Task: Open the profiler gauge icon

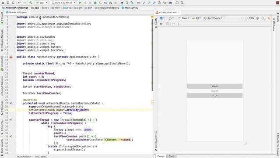Action: (x=105, y=3)
